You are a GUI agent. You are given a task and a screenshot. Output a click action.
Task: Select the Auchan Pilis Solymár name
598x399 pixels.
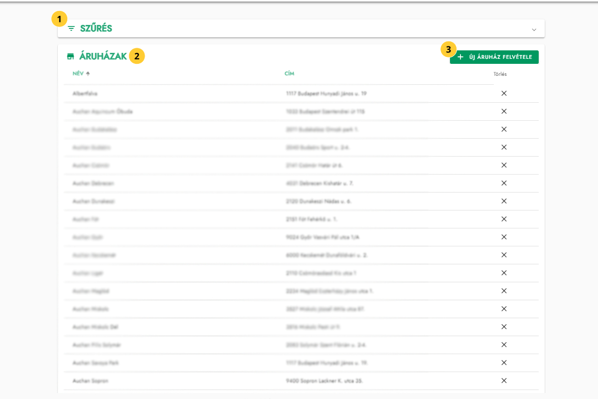[x=97, y=345]
